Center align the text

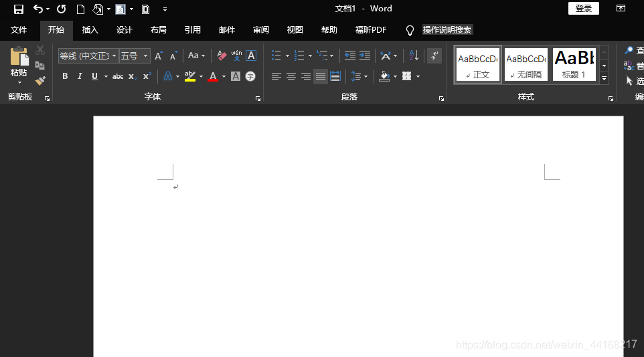(291, 76)
